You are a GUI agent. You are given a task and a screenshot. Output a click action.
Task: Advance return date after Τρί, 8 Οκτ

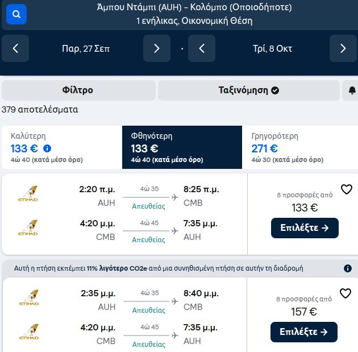[343, 48]
